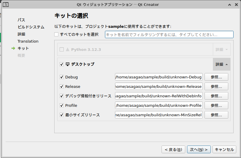The image size is (241, 158).
Task: Click the desktop monitor icon beside デスクトップ
Action: click(68, 64)
